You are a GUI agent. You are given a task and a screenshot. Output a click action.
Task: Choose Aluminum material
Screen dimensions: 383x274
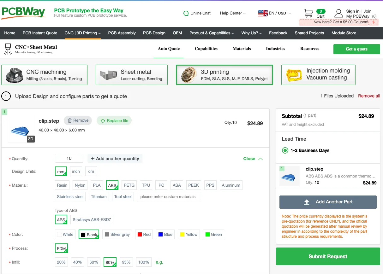pyautogui.click(x=231, y=185)
